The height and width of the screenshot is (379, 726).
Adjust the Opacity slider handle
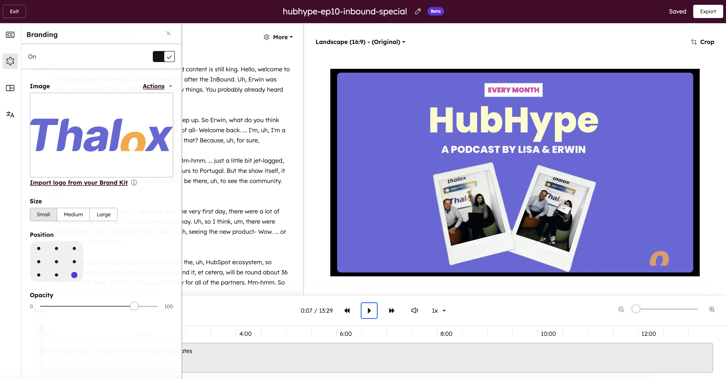click(134, 306)
